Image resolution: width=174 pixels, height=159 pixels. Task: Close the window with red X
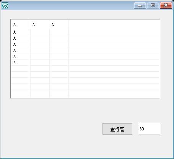click(x=166, y=5)
